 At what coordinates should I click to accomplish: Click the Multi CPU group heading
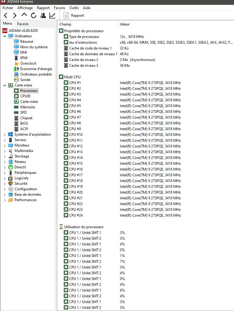pos(72,77)
